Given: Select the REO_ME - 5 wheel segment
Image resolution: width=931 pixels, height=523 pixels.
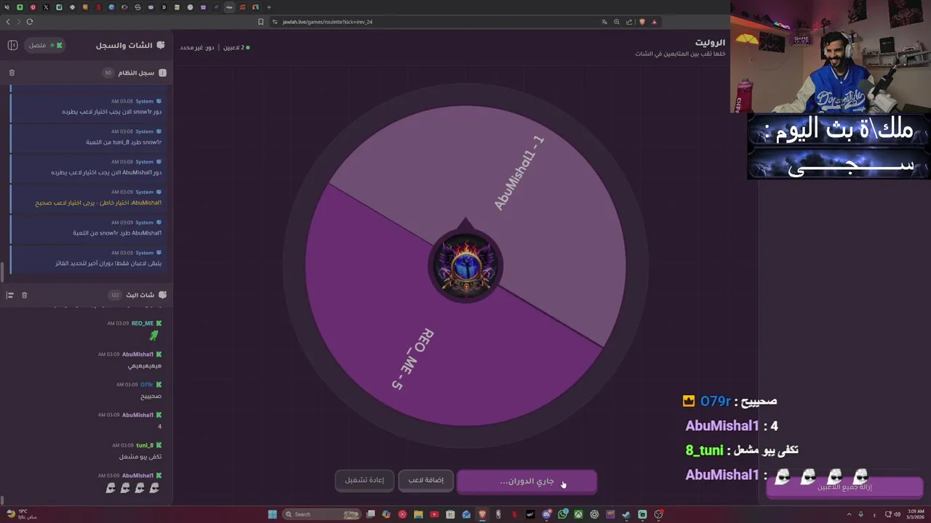Looking at the screenshot, I should 412,359.
